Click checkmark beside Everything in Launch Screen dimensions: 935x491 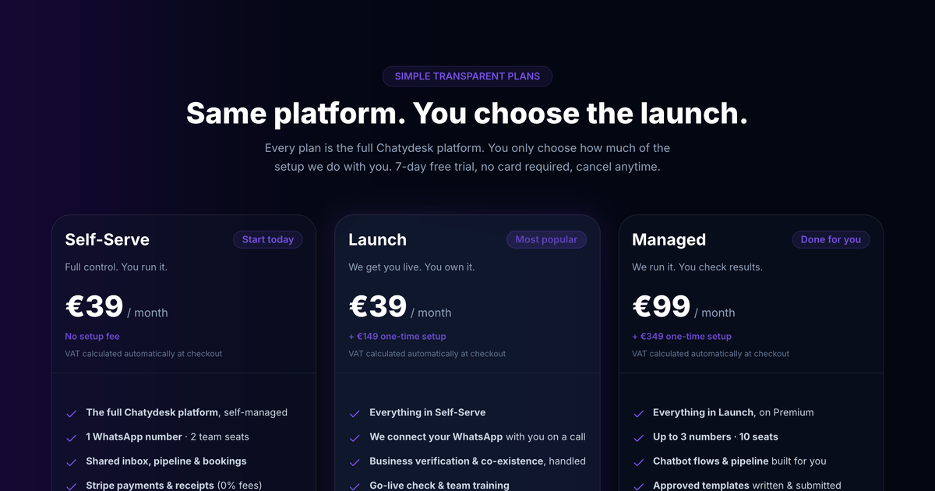tap(639, 413)
